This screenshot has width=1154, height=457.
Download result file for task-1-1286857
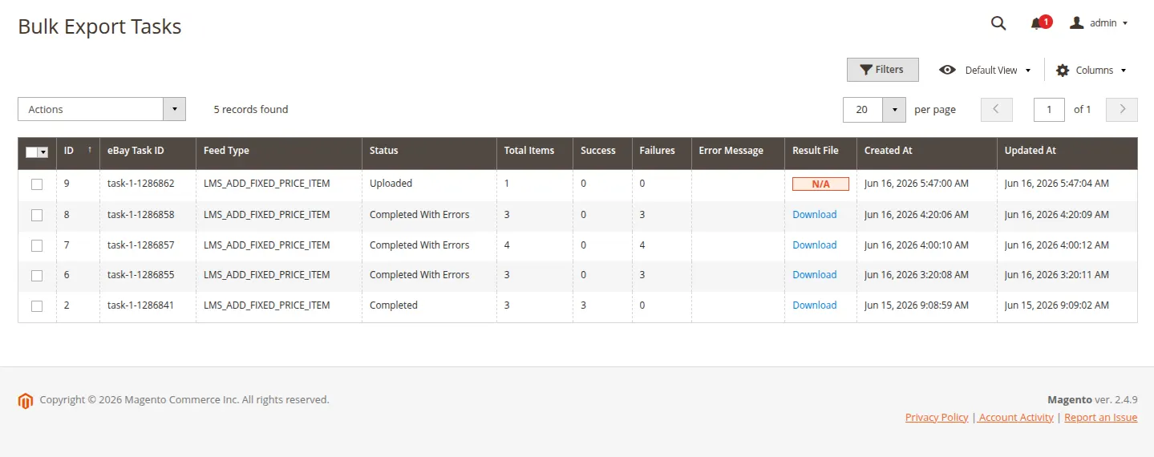point(815,245)
